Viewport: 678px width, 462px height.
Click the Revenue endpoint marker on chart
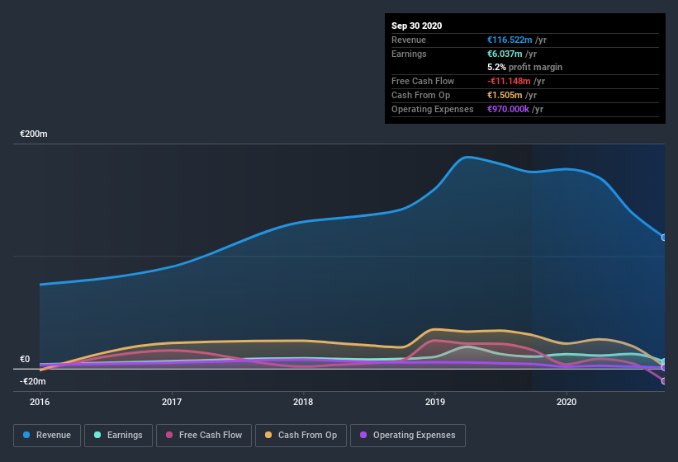[x=664, y=238]
